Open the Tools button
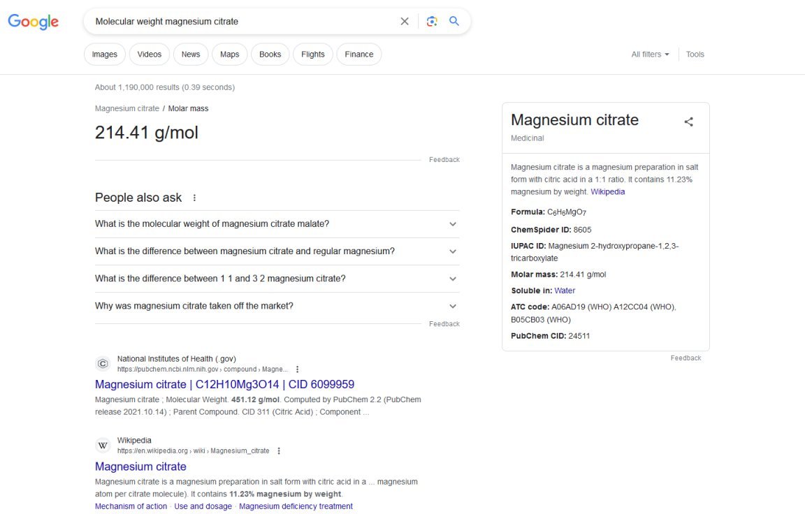 pyautogui.click(x=695, y=54)
